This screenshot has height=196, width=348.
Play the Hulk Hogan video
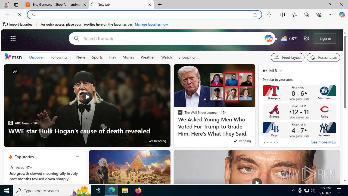click(x=87, y=97)
